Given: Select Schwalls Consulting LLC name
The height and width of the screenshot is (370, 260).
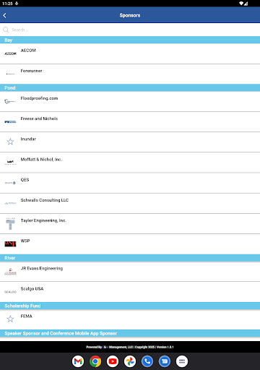Looking at the screenshot, I should (45, 200).
